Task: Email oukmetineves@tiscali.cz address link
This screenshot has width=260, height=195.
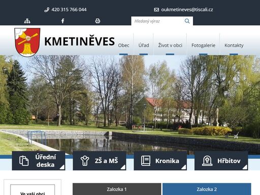Action: click(187, 10)
